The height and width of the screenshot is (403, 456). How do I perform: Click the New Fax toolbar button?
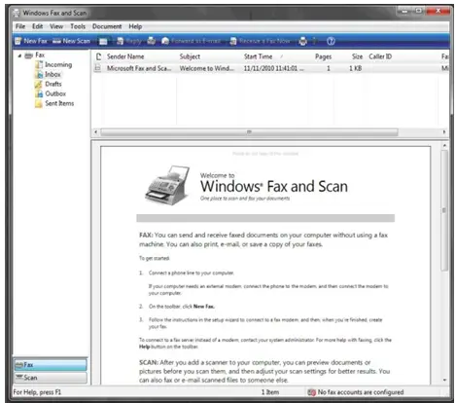31,41
